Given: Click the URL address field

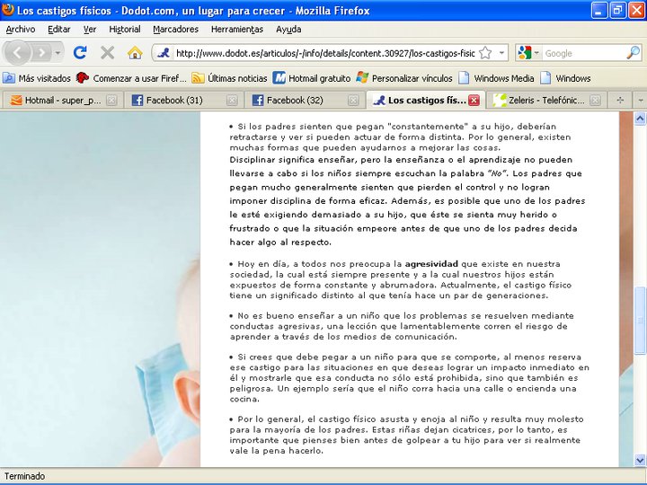Looking at the screenshot, I should 325,53.
